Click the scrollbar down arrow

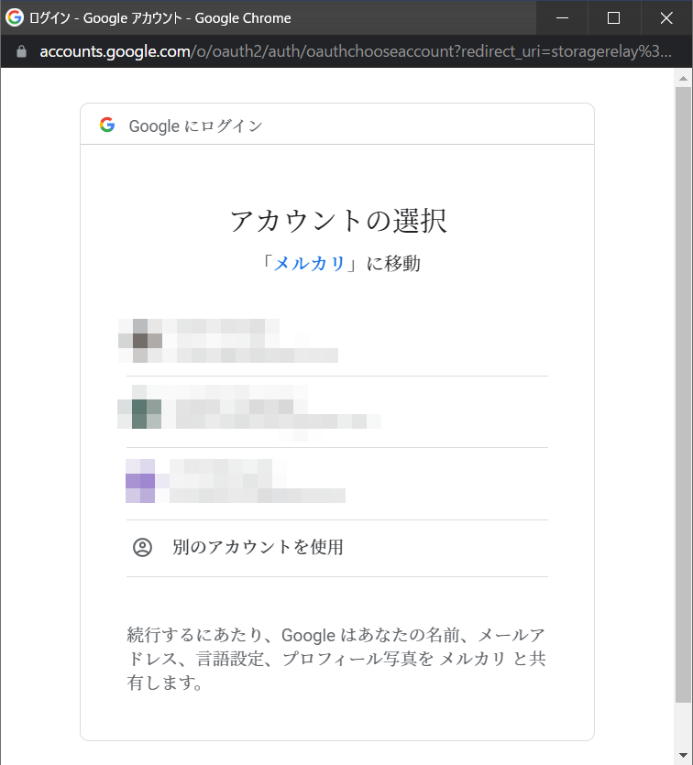click(683, 756)
